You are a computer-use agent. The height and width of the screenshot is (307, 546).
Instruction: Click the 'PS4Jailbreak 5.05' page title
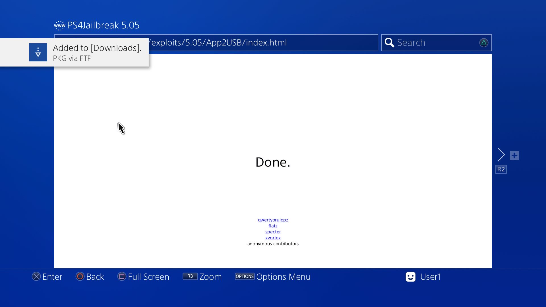tap(103, 25)
